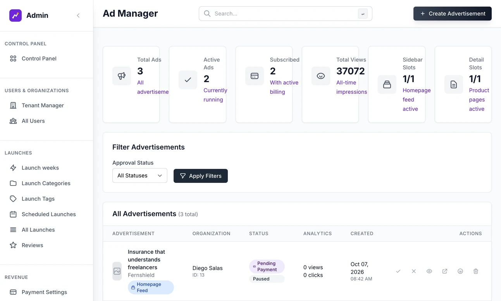Click the ad title about freelancer insurance
501x301 pixels.
point(146,260)
